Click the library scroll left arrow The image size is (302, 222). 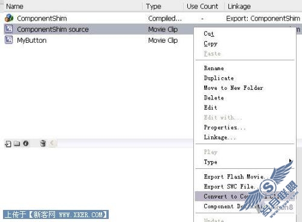(x=52, y=143)
